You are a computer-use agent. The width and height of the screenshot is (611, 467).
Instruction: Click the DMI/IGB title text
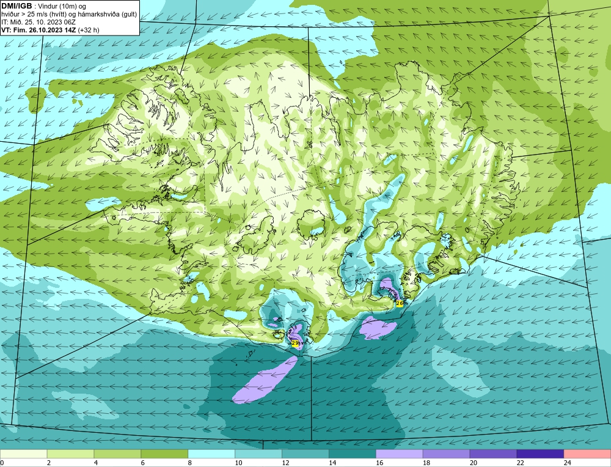click(x=16, y=6)
